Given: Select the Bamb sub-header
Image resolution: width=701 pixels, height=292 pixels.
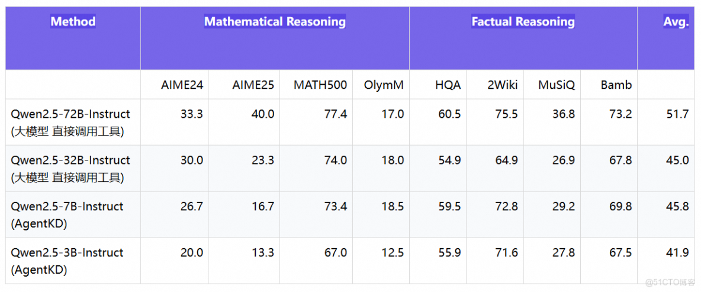Looking at the screenshot, I should point(616,85).
